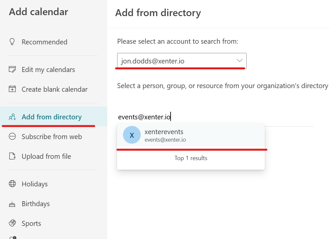Click the link globe icon for Subscribe from web
330x239 pixels.
12,136
